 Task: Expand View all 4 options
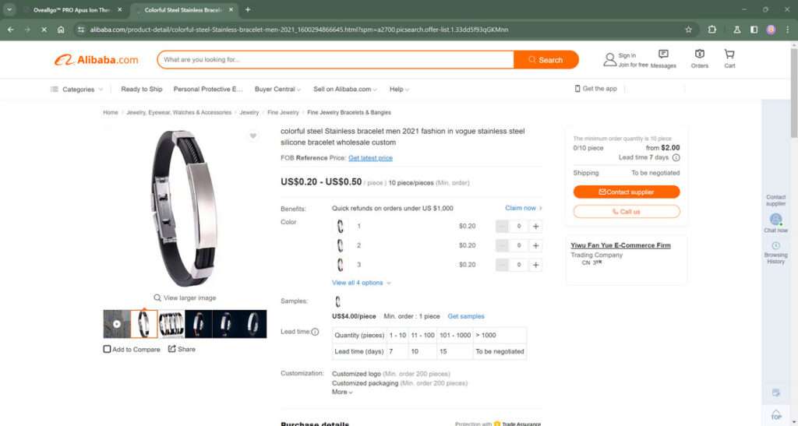click(362, 283)
